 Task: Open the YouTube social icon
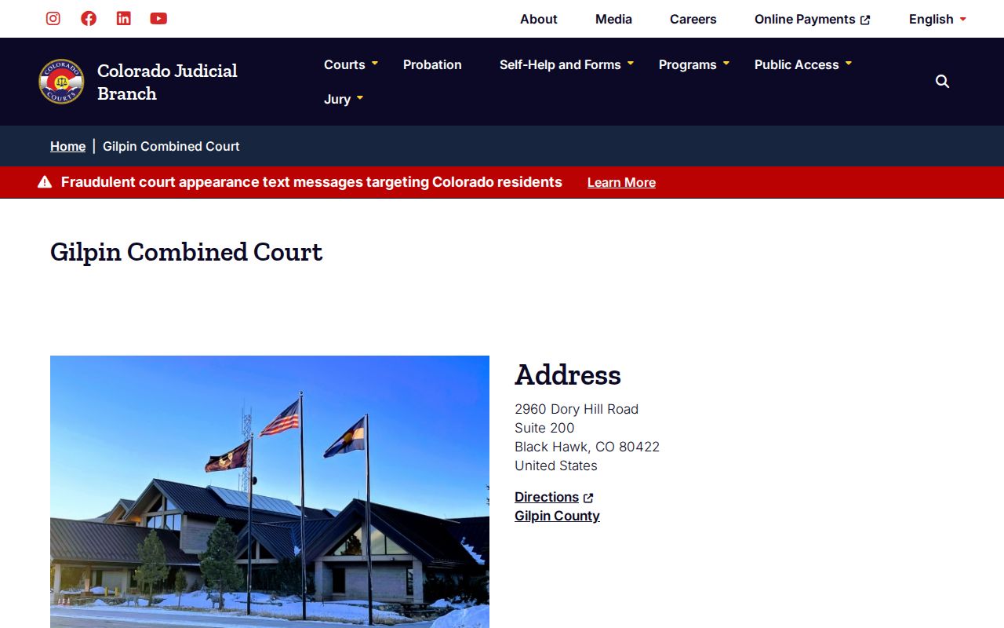point(158,18)
